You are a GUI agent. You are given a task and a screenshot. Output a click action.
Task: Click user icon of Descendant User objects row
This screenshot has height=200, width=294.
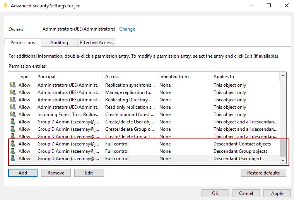(x=12, y=158)
